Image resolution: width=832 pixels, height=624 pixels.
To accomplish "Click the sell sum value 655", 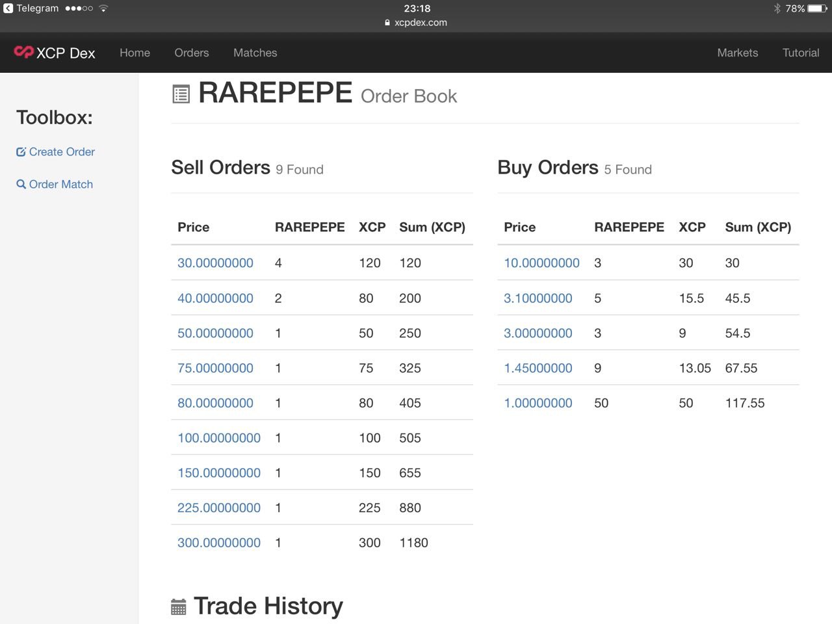I will click(410, 473).
